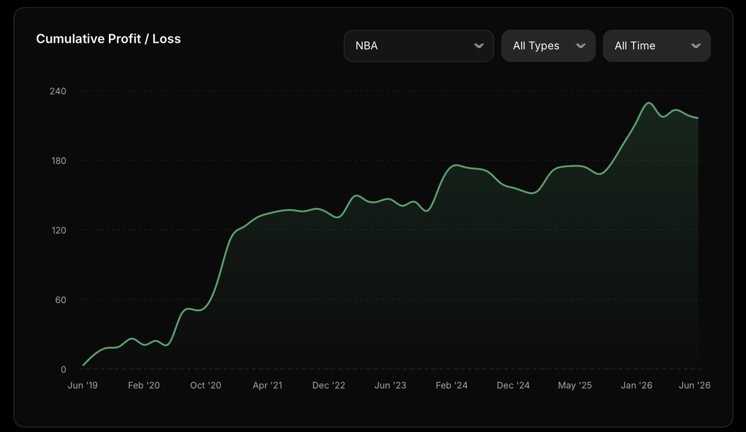Click the Jun '23 x-axis label

click(390, 385)
